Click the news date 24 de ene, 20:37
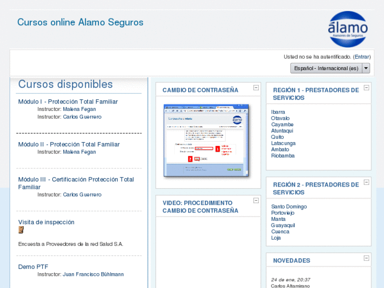 coord(291,280)
